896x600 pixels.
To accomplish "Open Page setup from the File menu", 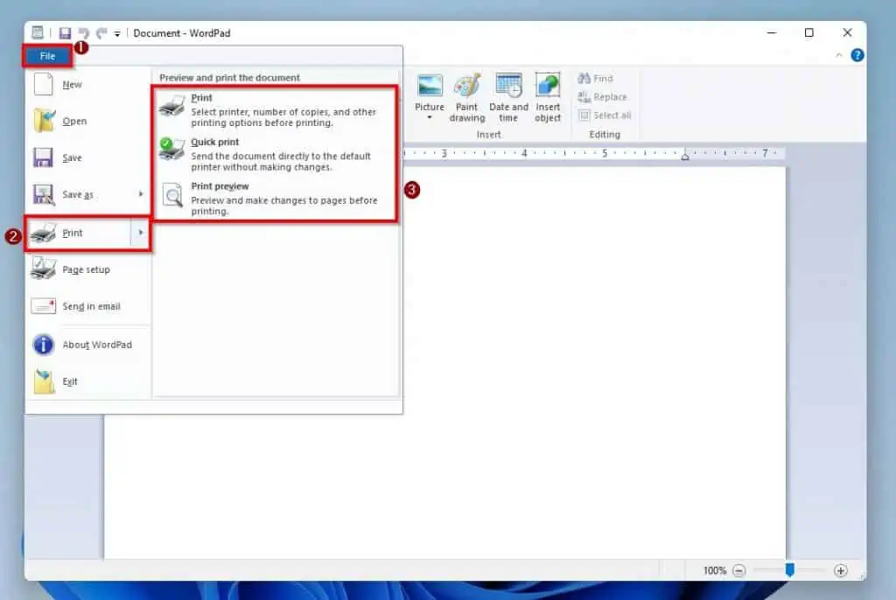I will tap(87, 269).
